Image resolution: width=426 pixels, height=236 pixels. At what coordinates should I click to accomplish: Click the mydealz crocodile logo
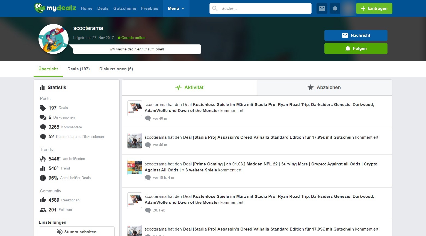(x=55, y=8)
